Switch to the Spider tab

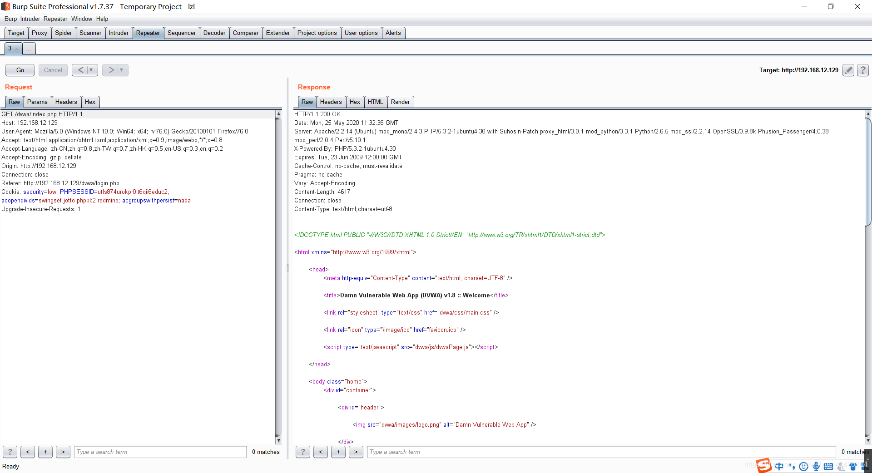pyautogui.click(x=64, y=33)
